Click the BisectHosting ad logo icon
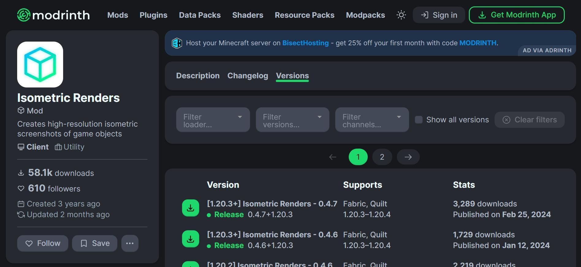The width and height of the screenshot is (581, 267). [177, 43]
